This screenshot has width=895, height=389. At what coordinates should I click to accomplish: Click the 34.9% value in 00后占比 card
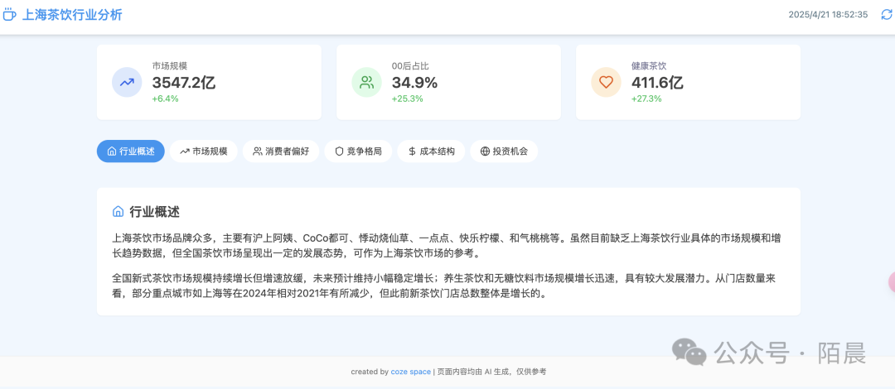point(414,82)
